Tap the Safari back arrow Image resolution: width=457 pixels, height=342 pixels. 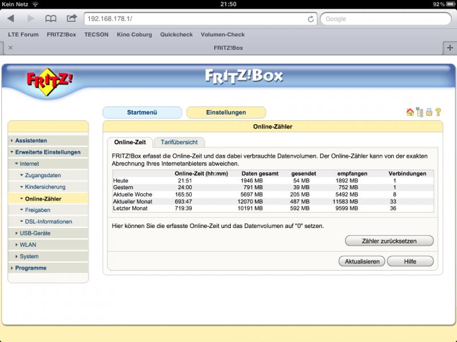point(11,19)
